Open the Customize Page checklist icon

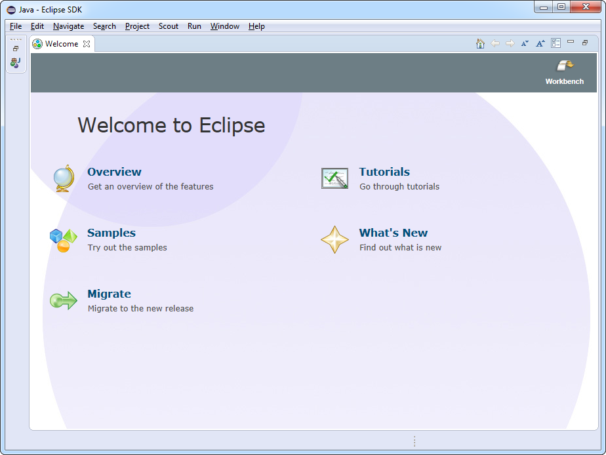(555, 43)
